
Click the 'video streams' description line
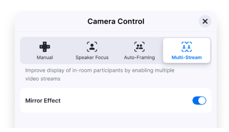(43, 79)
